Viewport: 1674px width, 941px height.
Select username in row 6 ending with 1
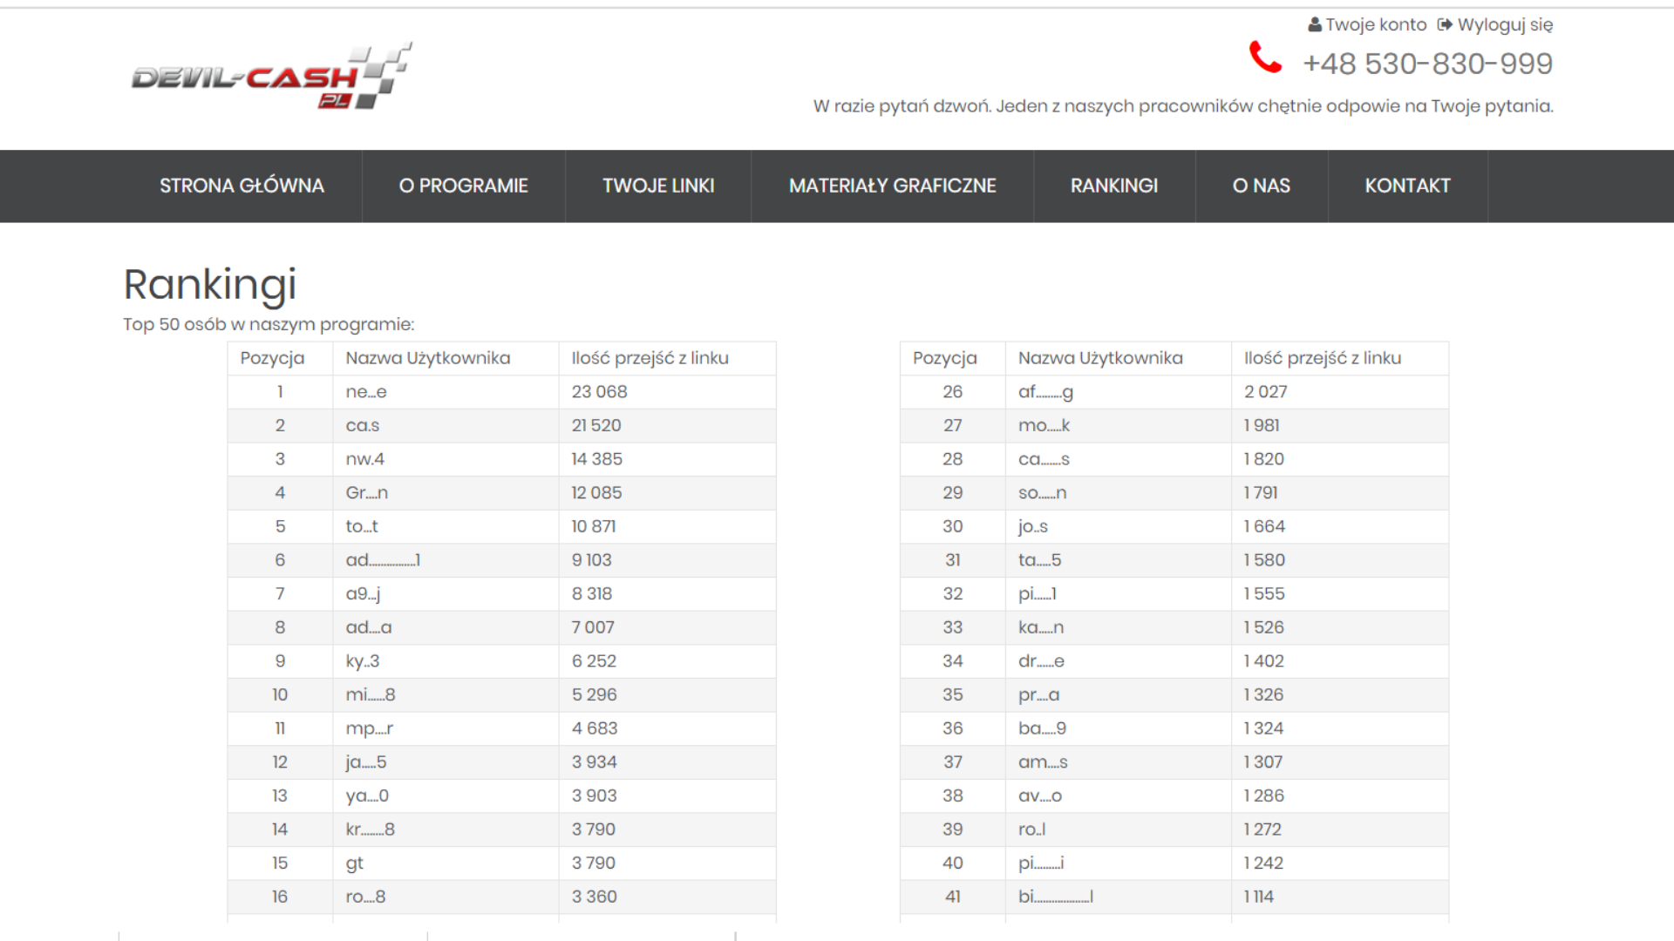383,560
